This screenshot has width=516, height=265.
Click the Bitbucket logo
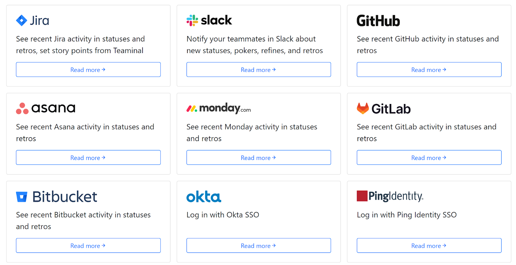(x=56, y=197)
